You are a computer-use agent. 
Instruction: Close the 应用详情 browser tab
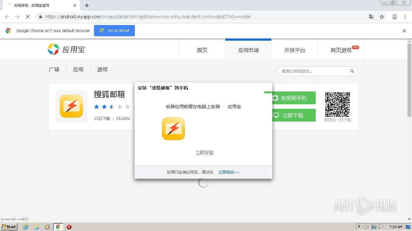click(x=75, y=5)
